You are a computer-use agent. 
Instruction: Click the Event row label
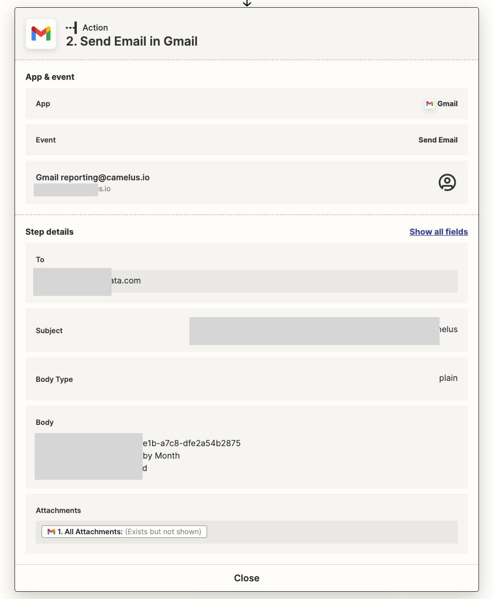click(46, 140)
